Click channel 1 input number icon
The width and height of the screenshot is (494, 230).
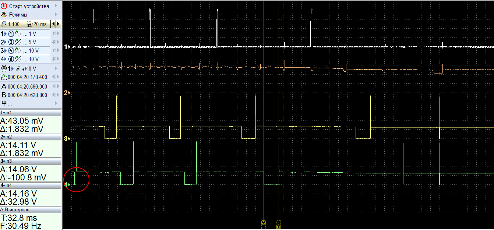(x=11, y=34)
